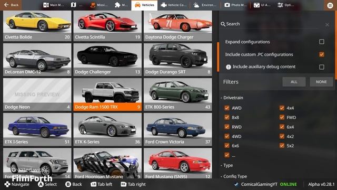This screenshot has width=337, height=190.
Task: Toggle the 4x2 drivetrain filter
Action: coord(282,136)
